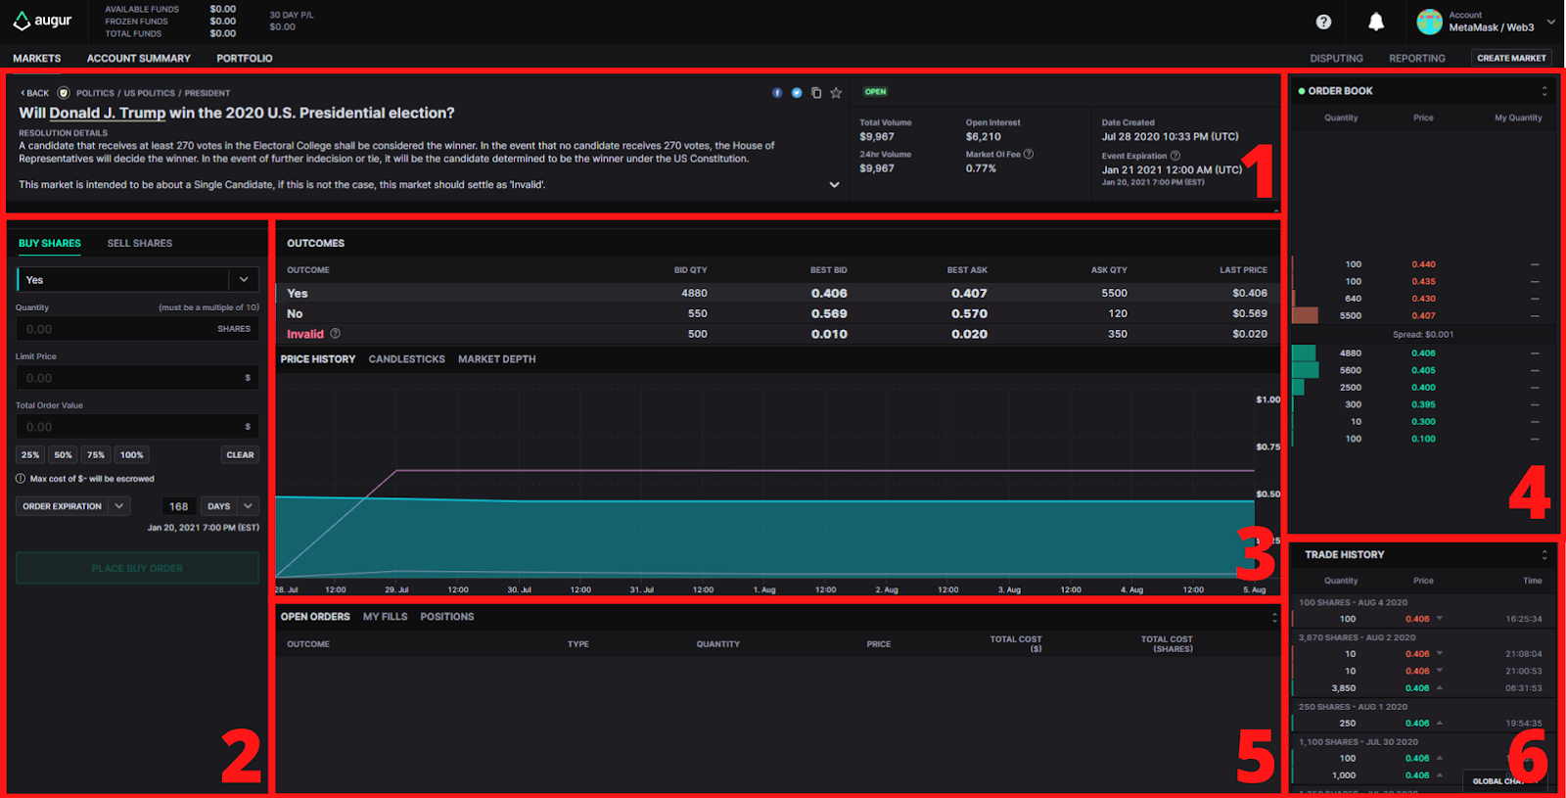Go to Reporting
This screenshot has height=798, width=1566.
tap(1416, 59)
